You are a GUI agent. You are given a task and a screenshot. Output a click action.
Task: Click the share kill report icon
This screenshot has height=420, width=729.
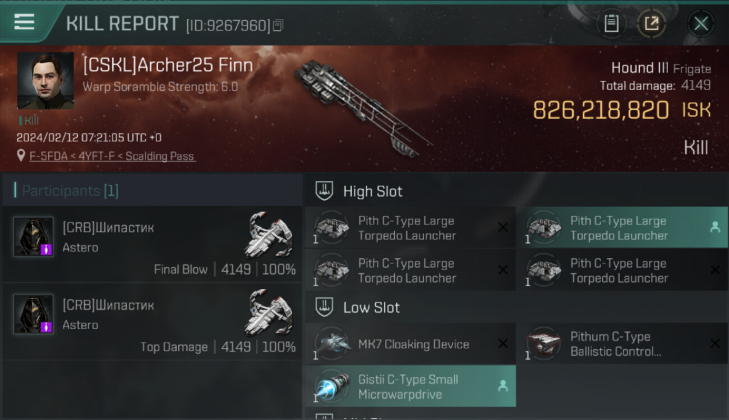pos(652,24)
